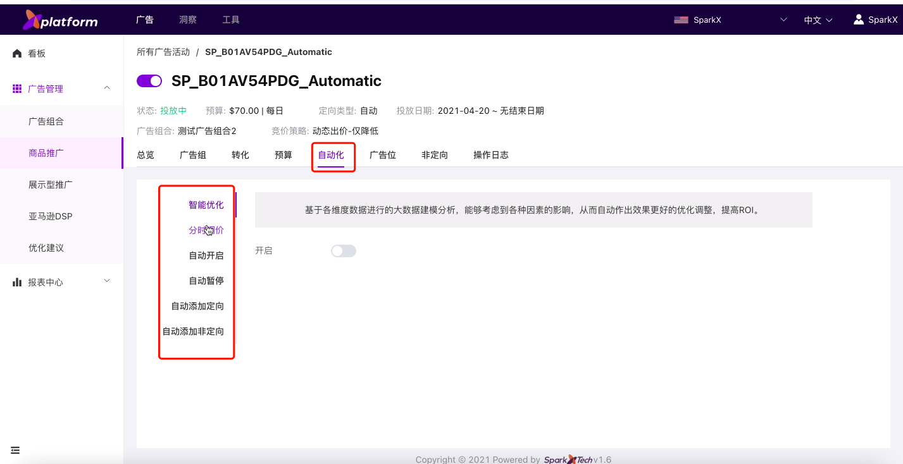
Task: Switch to the 操作日志 tab
Action: click(491, 155)
